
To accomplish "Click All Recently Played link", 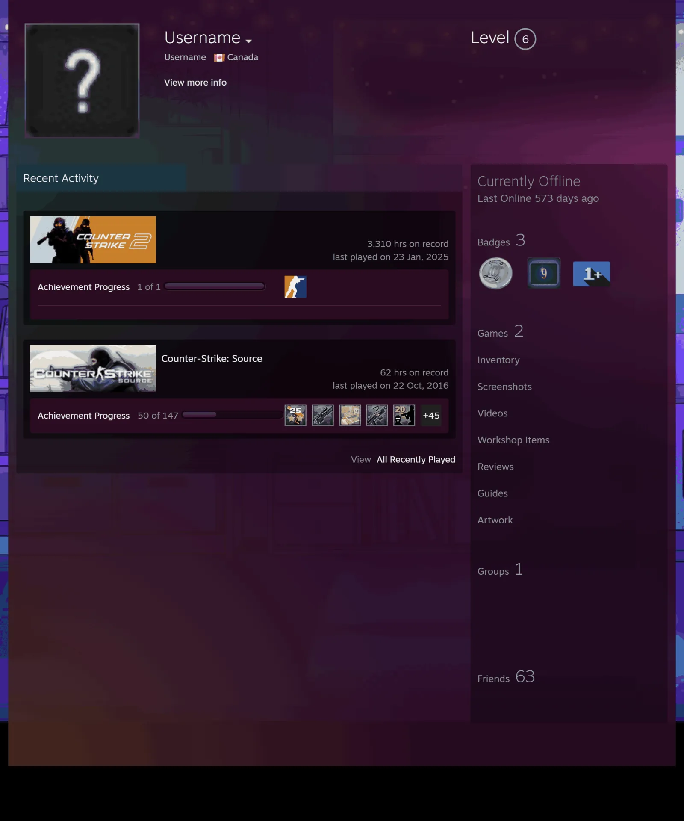I will (x=416, y=460).
